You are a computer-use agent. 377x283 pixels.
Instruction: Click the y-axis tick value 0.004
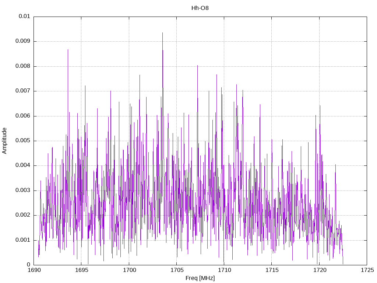[x=23, y=165]
